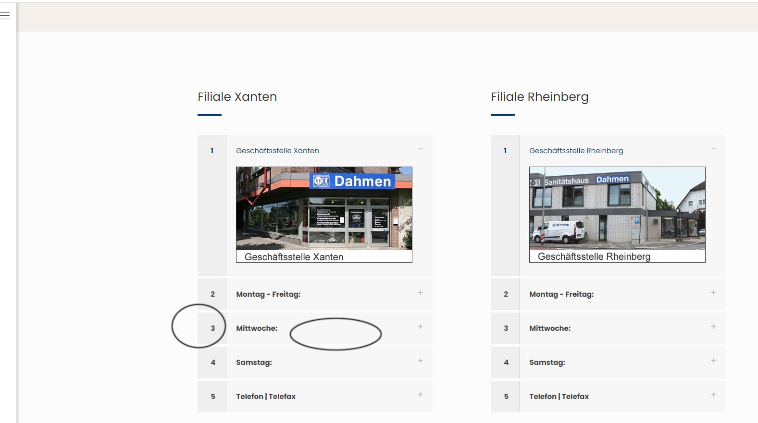Click number 5 of Rheinberg accordion
758x423 pixels.
pyautogui.click(x=506, y=397)
